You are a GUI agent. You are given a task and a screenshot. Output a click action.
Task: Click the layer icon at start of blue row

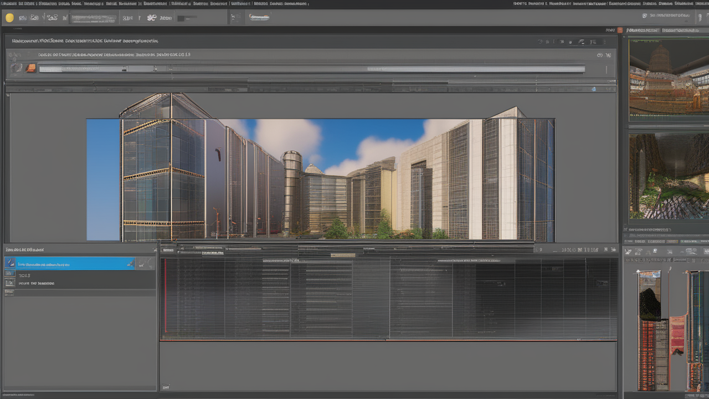coord(10,264)
